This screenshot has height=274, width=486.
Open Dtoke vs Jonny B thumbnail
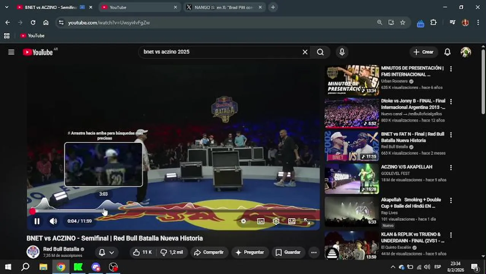pos(352,113)
